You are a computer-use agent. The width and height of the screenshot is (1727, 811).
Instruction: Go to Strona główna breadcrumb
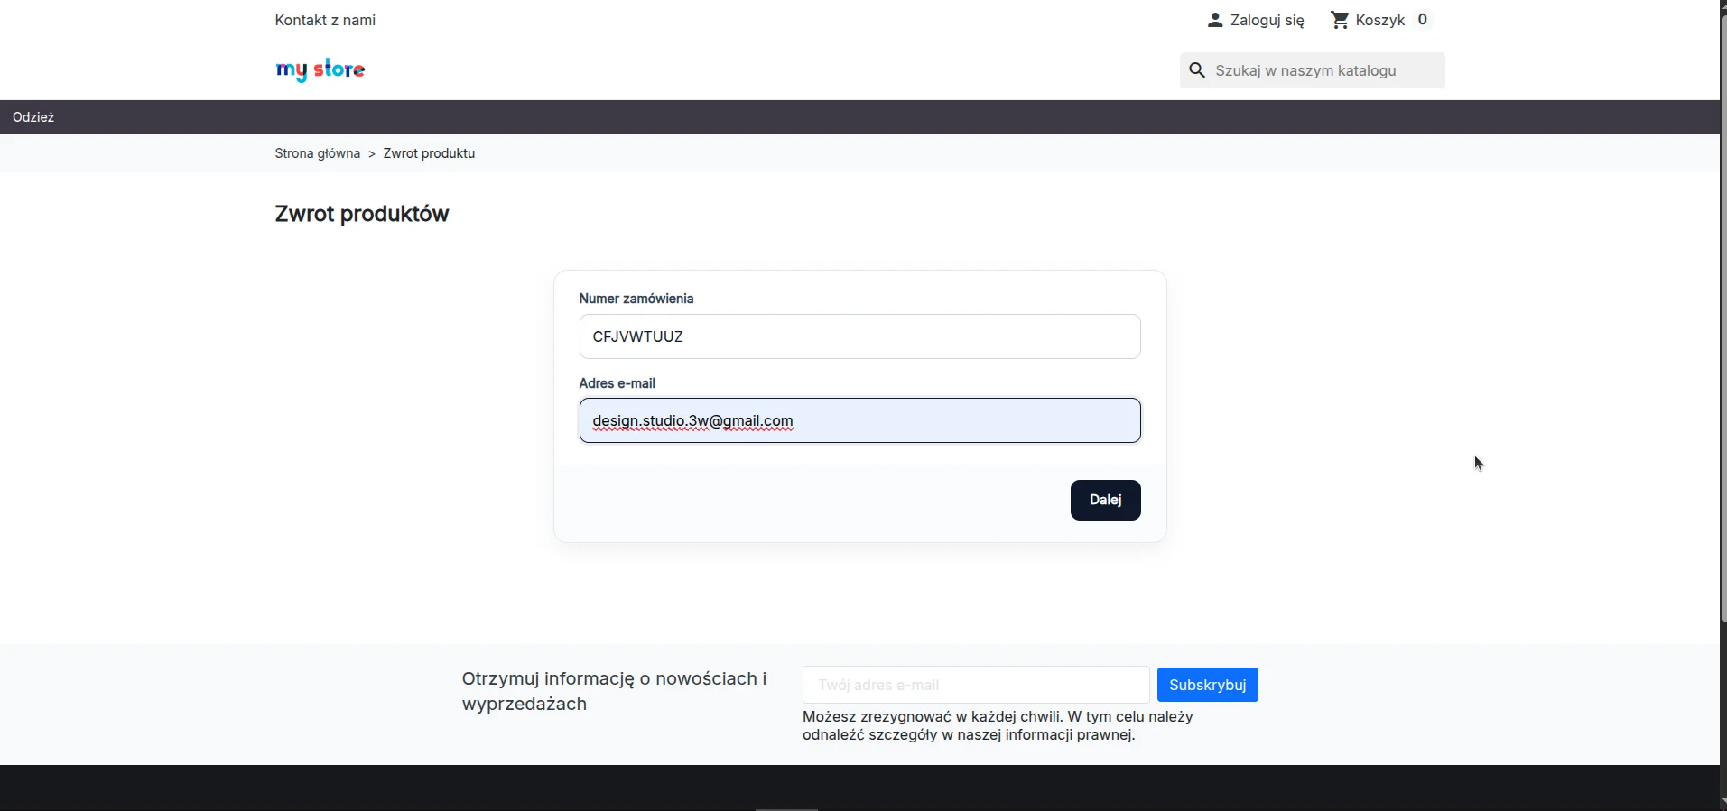click(318, 153)
